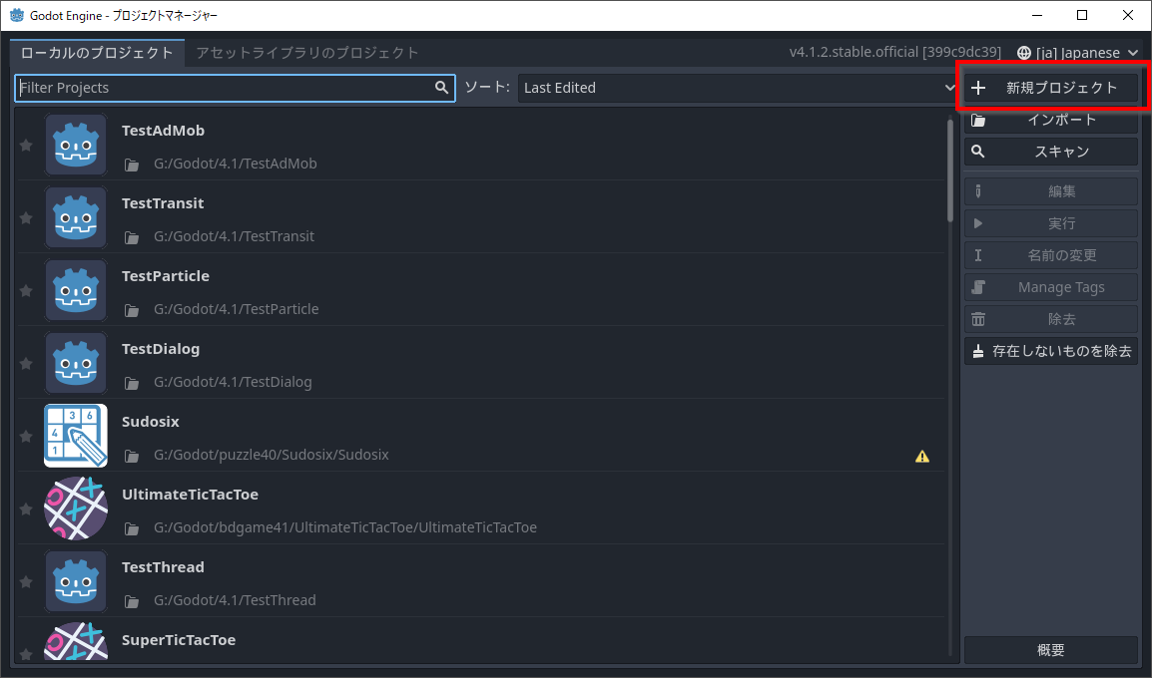Click the 名前の変更 button

[1051, 255]
